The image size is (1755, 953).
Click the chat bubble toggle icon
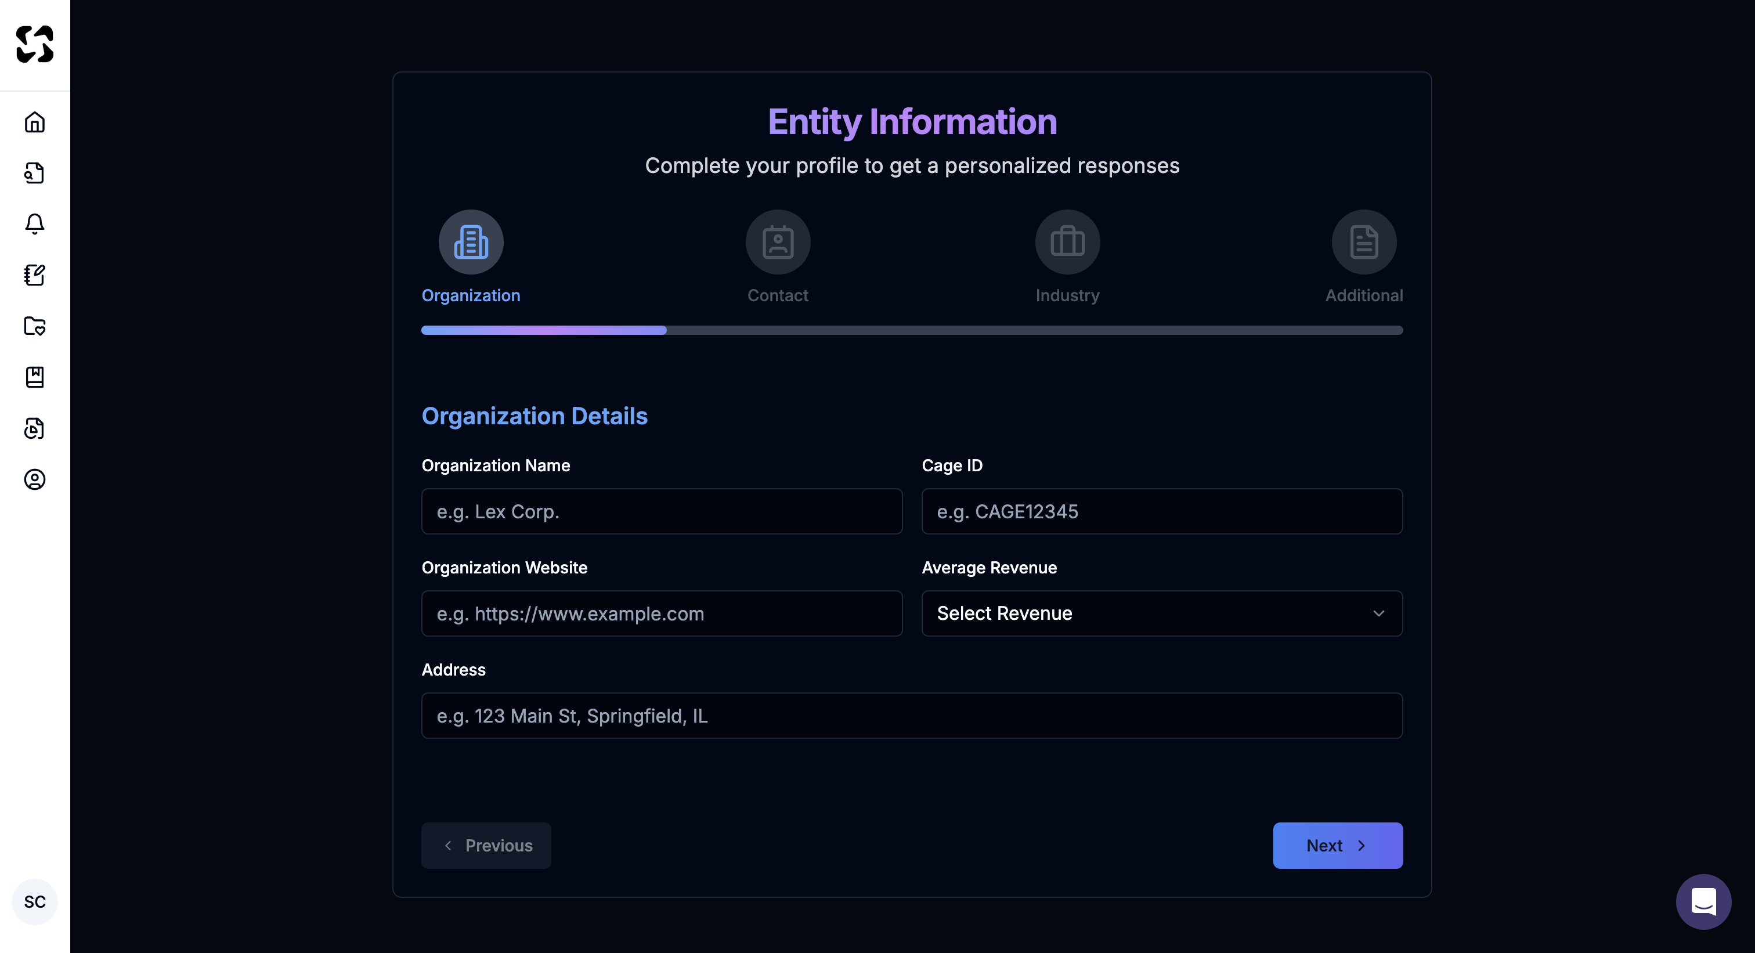coord(1703,901)
